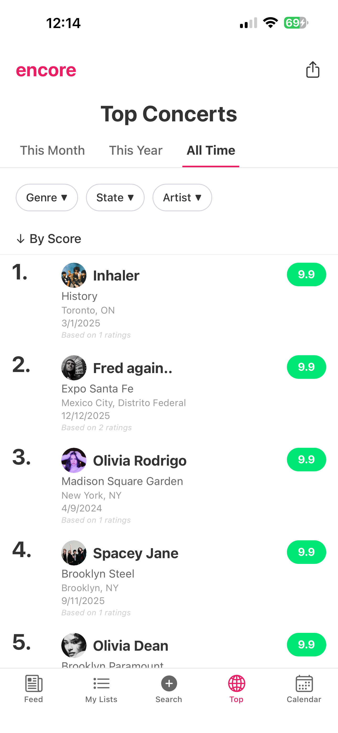Tap the Search plus icon
Viewport: 338px width, 733px height.
click(x=169, y=683)
